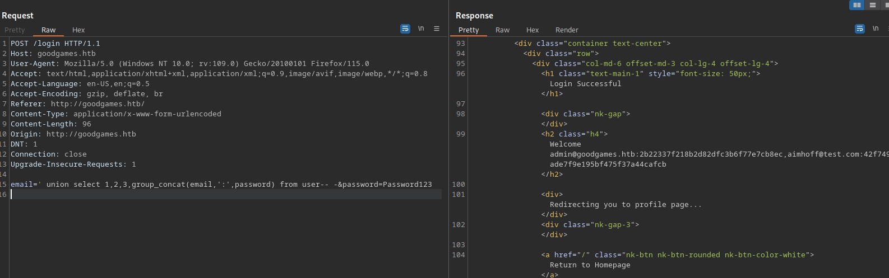Click the Request panel title

pos(17,16)
